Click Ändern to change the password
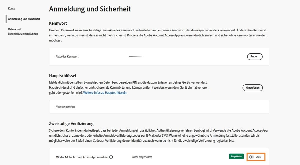 pos(255,56)
